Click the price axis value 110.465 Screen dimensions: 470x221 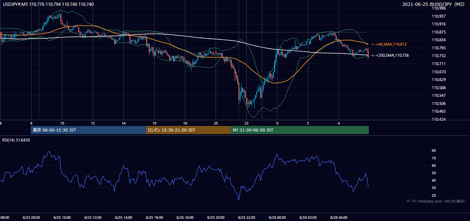click(x=439, y=111)
